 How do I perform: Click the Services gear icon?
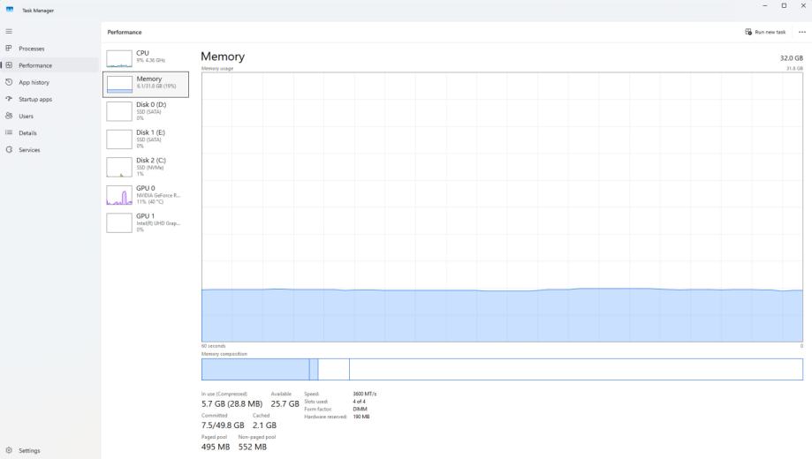9,149
